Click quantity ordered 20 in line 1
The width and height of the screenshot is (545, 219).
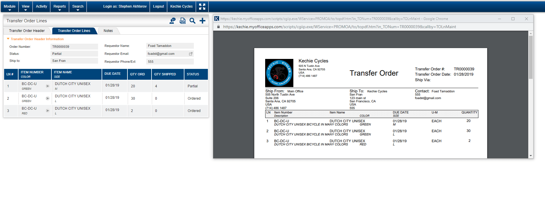(133, 86)
